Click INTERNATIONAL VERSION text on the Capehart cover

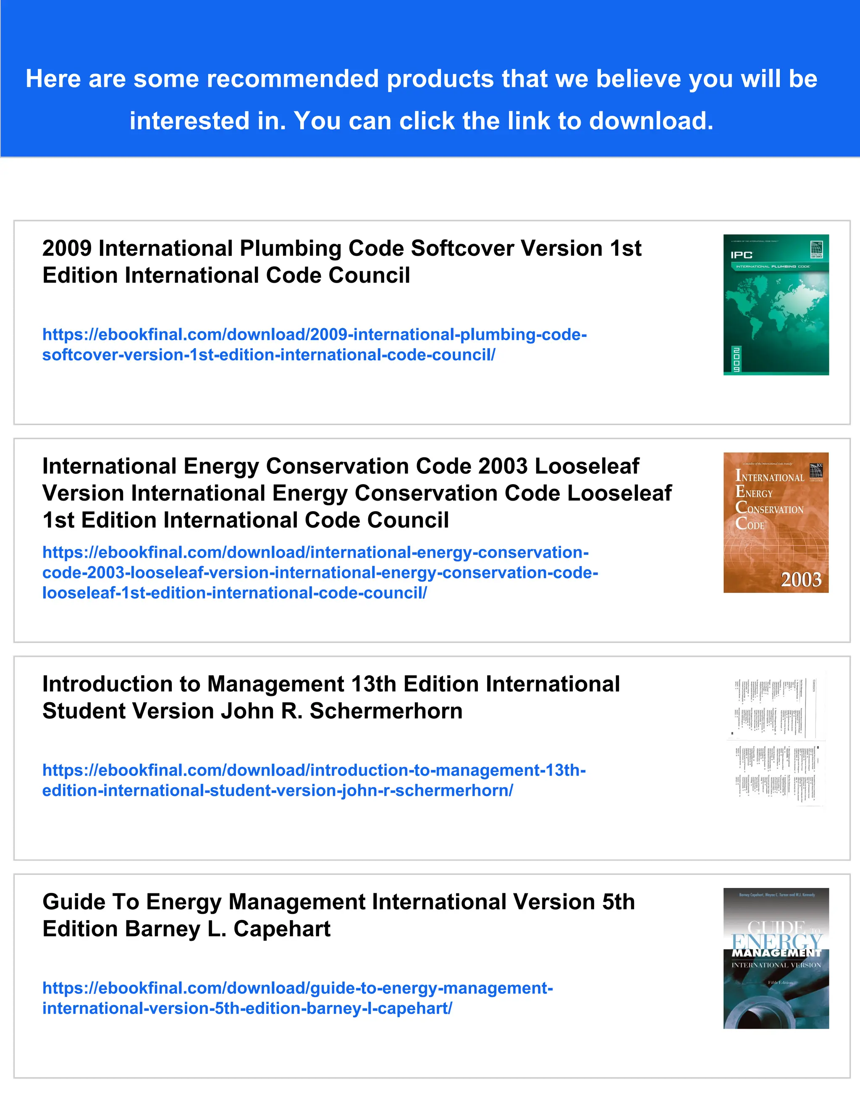[x=776, y=965]
